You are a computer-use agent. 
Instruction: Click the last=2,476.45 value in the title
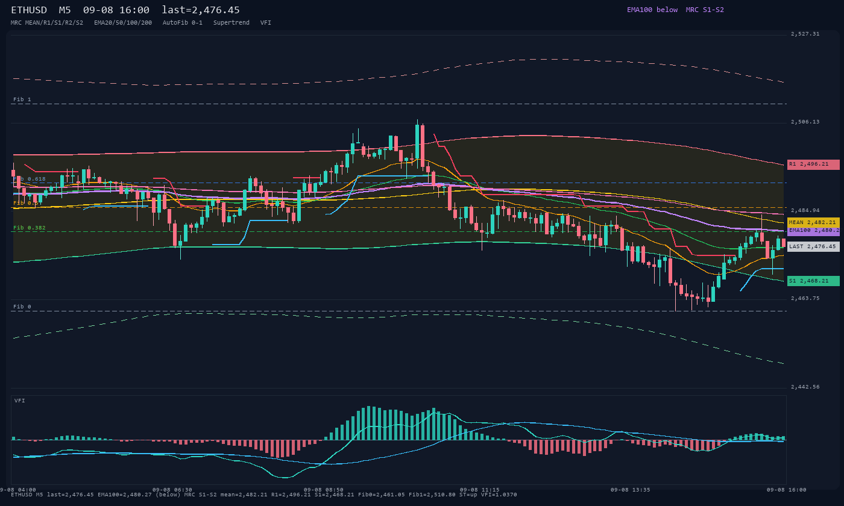tap(201, 10)
